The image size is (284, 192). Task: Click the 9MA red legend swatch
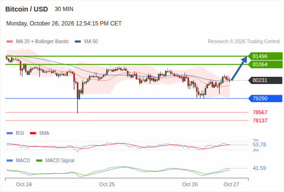tap(33, 133)
